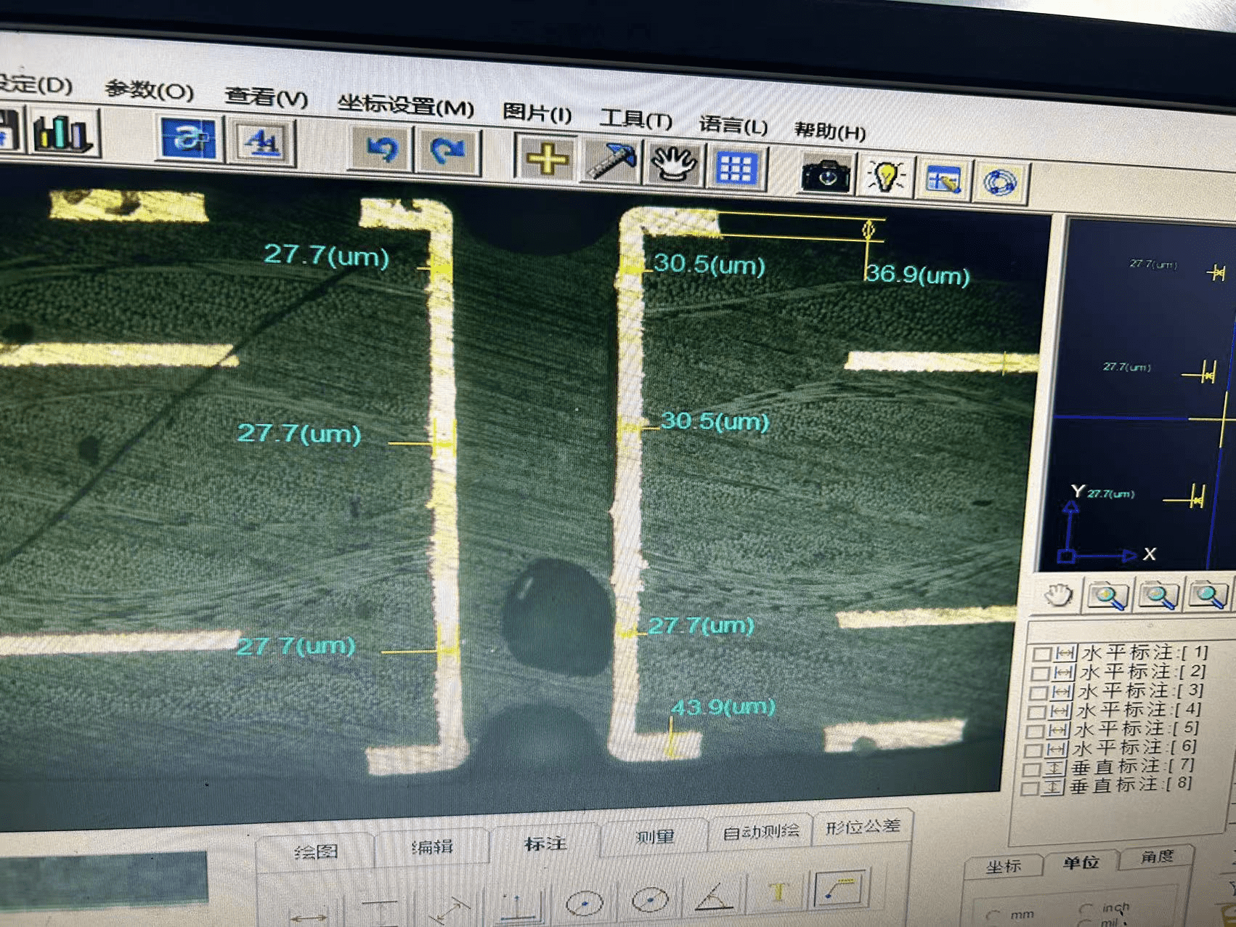Switch to the 形位公差 tab
The height and width of the screenshot is (927, 1236).
coord(863,826)
